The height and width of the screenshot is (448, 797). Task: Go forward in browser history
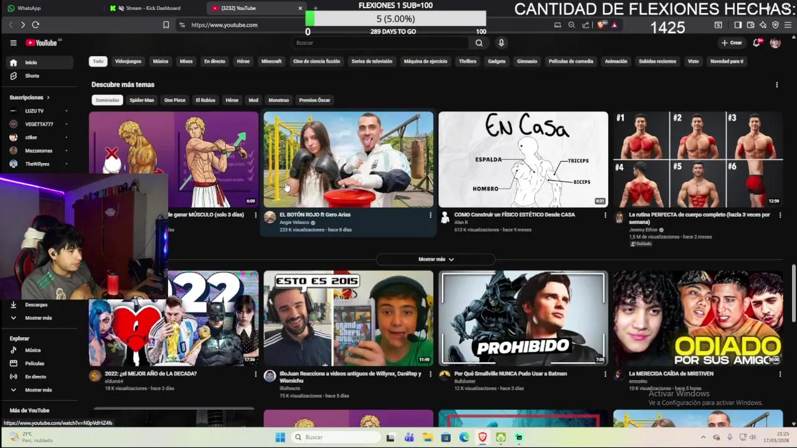[23, 25]
